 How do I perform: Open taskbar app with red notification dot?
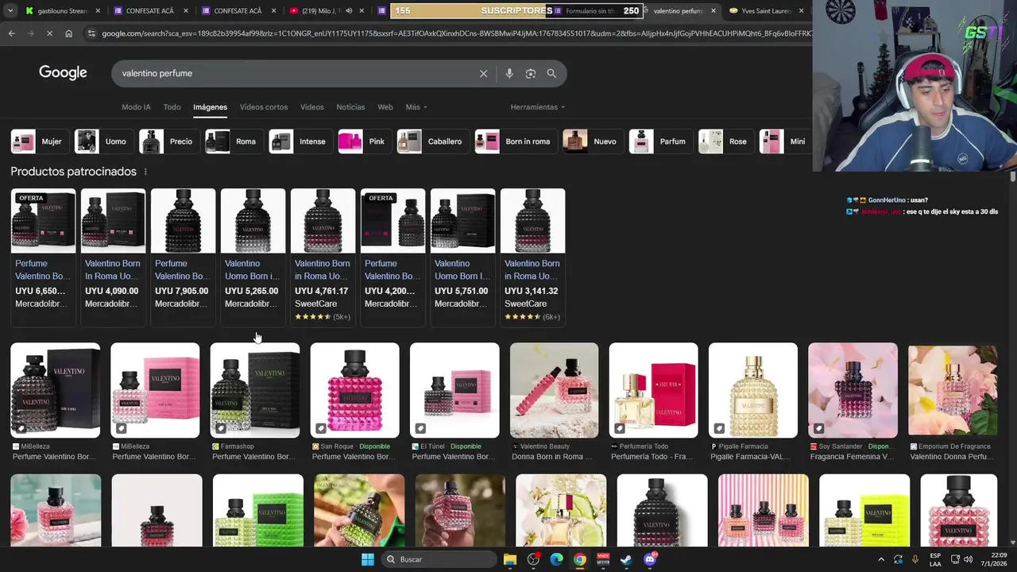point(533,559)
